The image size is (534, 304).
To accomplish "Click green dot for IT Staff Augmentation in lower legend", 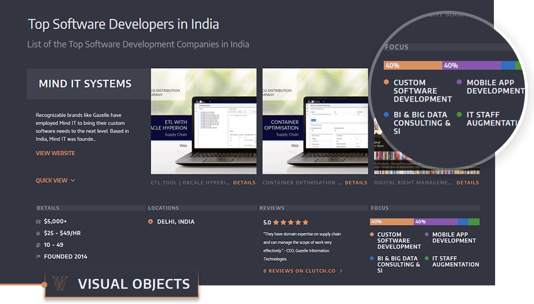I will [x=427, y=259].
